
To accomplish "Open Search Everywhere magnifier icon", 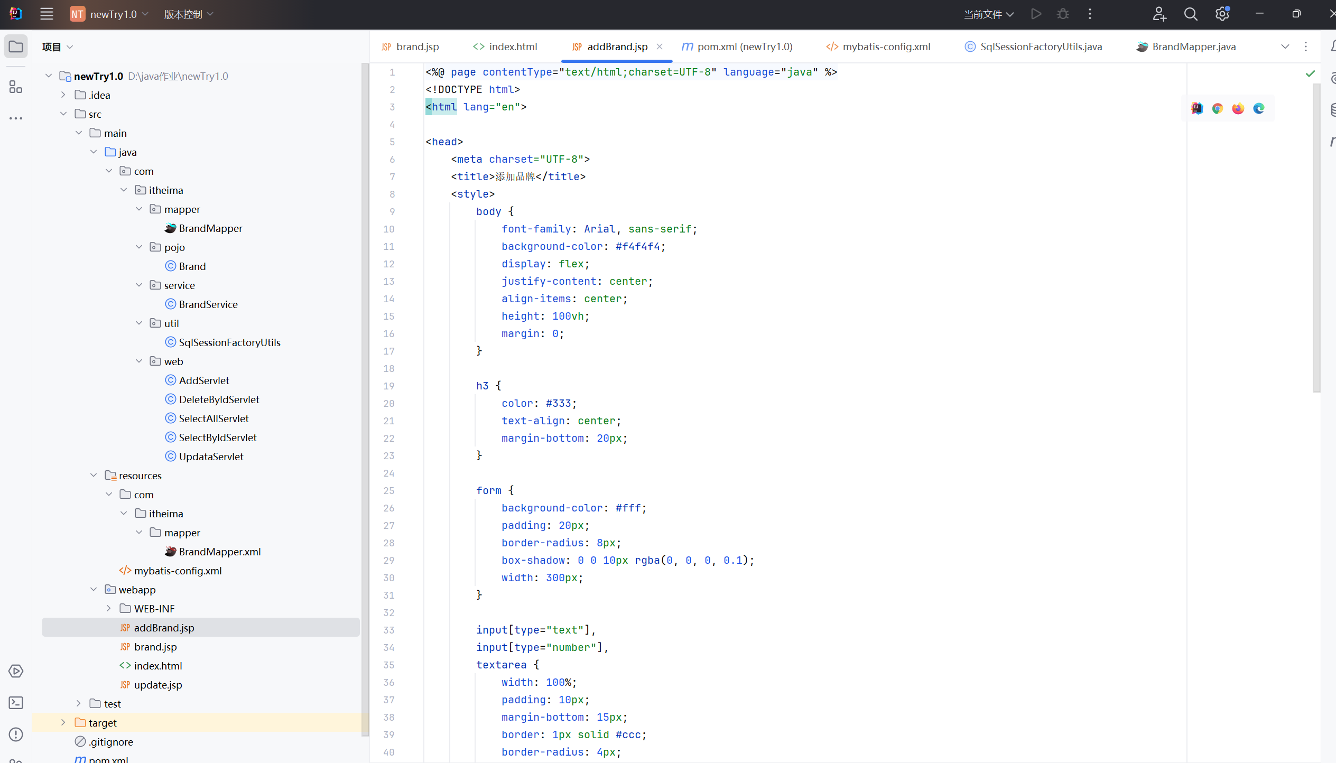I will 1191,14.
